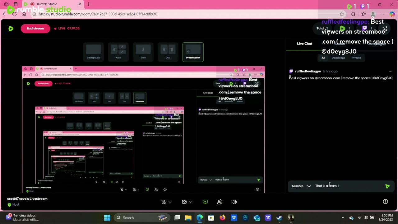398x224 pixels.
Task: Filter chat by Private messages
Action: coord(356,58)
